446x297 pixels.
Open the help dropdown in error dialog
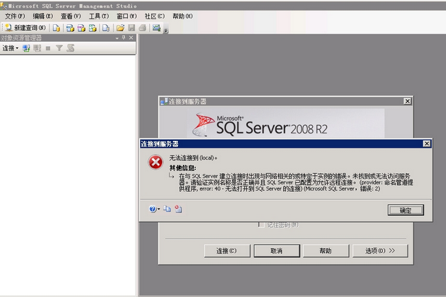coord(155,209)
